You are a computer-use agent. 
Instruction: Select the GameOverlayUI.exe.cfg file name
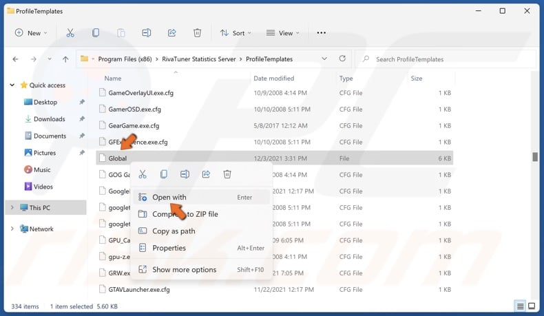(141, 93)
